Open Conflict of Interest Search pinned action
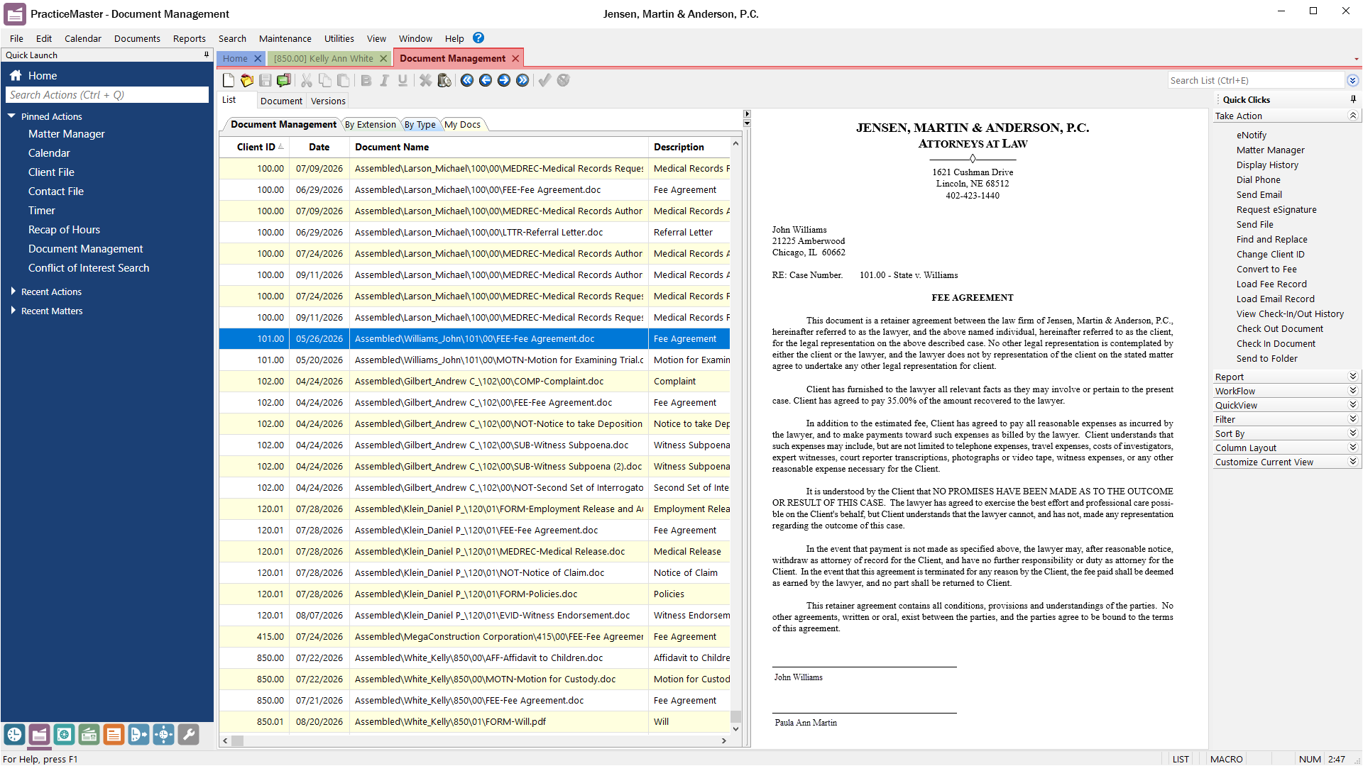The height and width of the screenshot is (766, 1363). (89, 267)
